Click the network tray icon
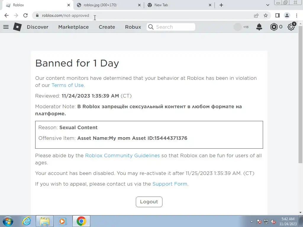 [x=266, y=221]
